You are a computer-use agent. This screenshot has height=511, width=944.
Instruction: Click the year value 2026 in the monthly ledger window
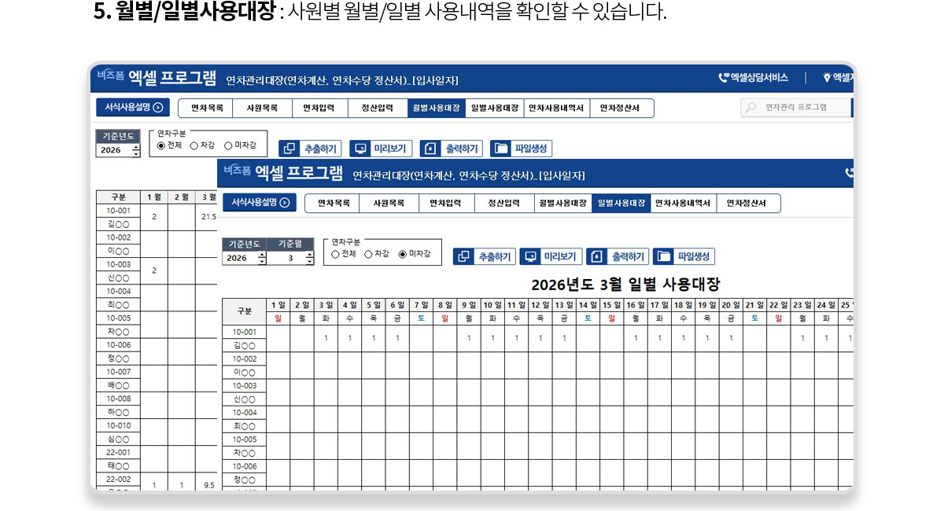(111, 149)
